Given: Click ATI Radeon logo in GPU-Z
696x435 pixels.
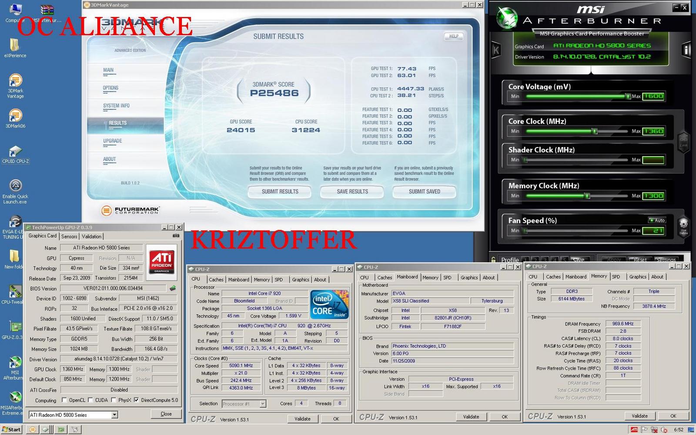Looking at the screenshot, I should pyautogui.click(x=161, y=262).
